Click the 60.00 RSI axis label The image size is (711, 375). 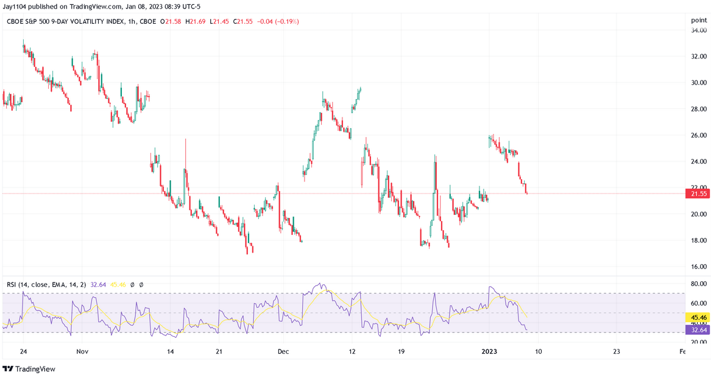[x=699, y=303]
